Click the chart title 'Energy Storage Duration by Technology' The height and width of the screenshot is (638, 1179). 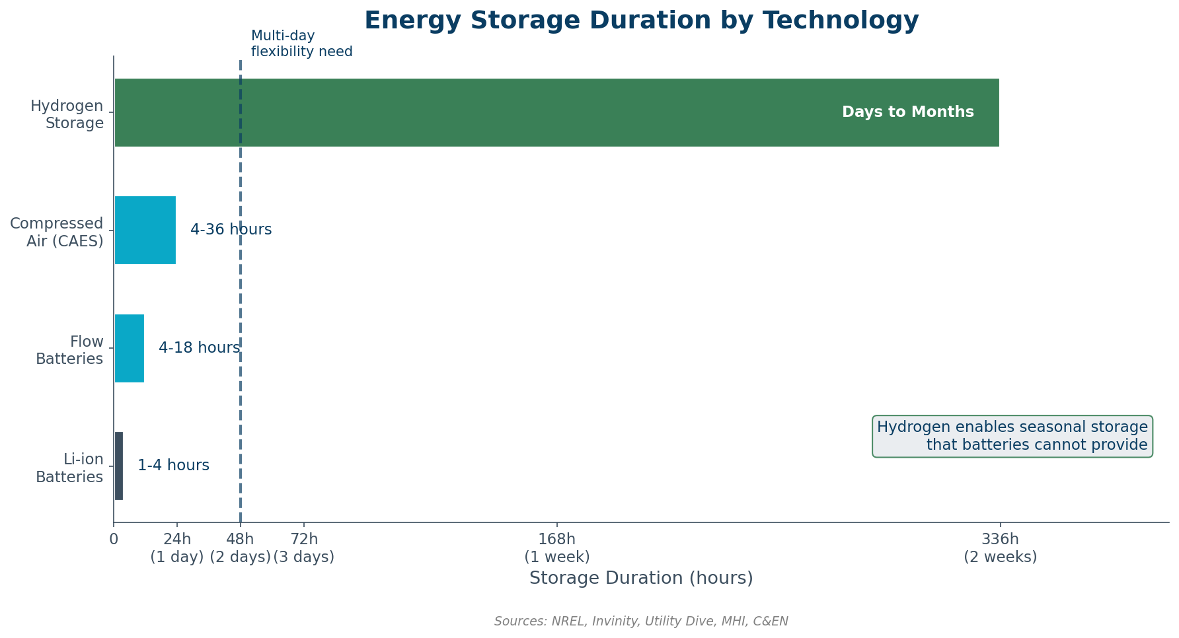point(641,21)
